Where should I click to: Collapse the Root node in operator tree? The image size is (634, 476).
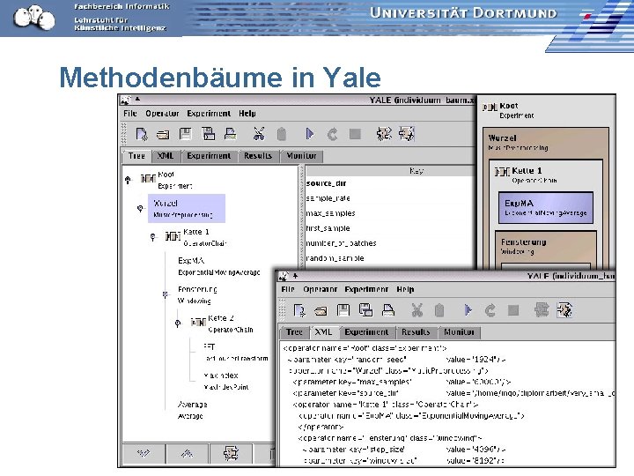128,179
